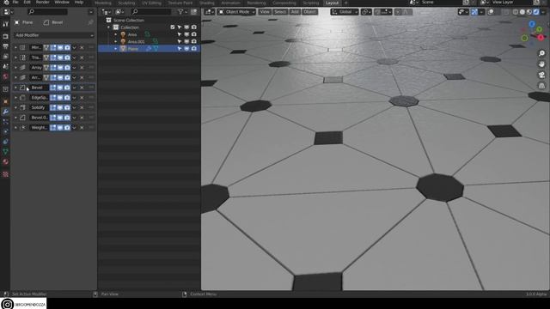This screenshot has height=309, width=550.
Task: Click the Blender logo menu
Action: [x=6, y=2]
